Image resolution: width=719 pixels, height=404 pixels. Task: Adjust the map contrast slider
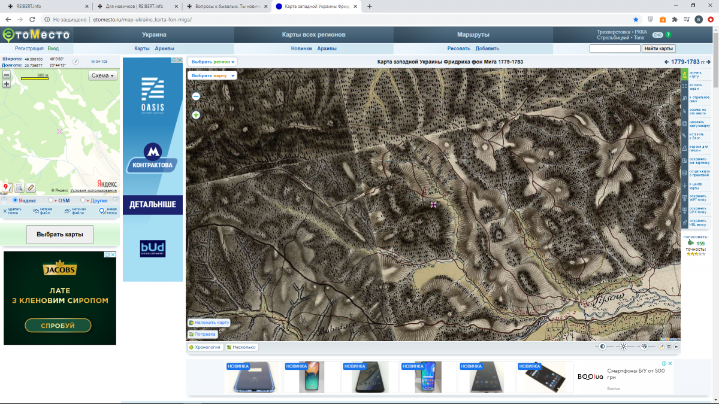[x=603, y=347]
